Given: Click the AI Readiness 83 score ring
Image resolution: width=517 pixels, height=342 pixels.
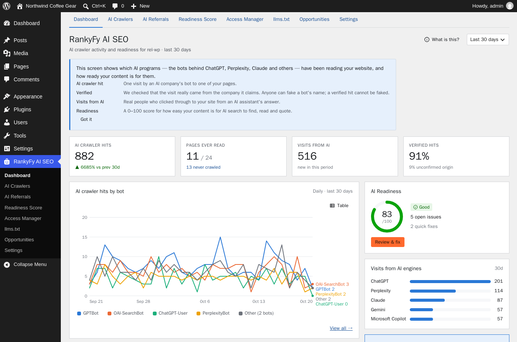Looking at the screenshot, I should point(387,217).
